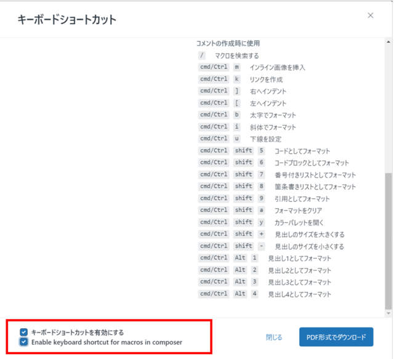Click the - key badge
394x359 pixels.
261,246
